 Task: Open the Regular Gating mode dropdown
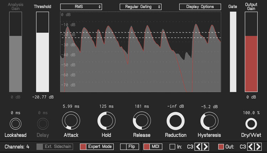tap(141, 6)
